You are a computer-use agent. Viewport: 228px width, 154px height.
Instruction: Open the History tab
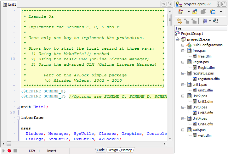pos(126,150)
